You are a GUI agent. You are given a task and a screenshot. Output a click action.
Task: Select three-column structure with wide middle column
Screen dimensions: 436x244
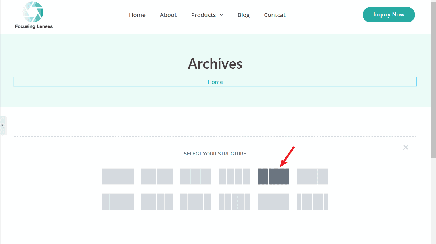pos(196,201)
